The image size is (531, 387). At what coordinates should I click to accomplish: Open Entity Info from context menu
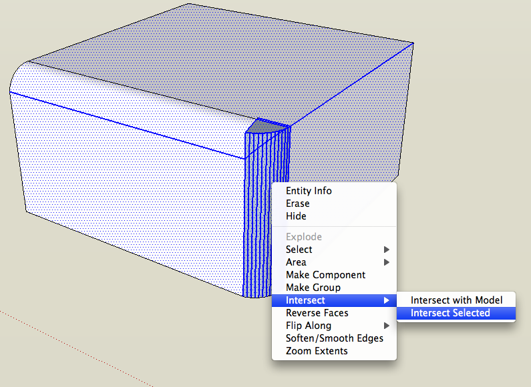point(334,191)
